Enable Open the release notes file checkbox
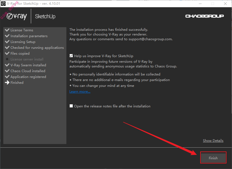Image resolution: width=232 pixels, height=169 pixels. tap(71, 106)
